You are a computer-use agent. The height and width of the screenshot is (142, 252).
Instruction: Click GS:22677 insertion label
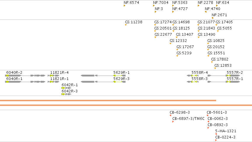click(163, 35)
